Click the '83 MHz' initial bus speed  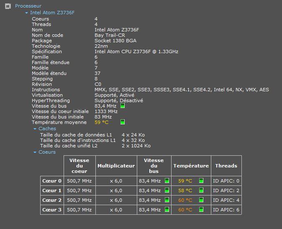coord(103,117)
